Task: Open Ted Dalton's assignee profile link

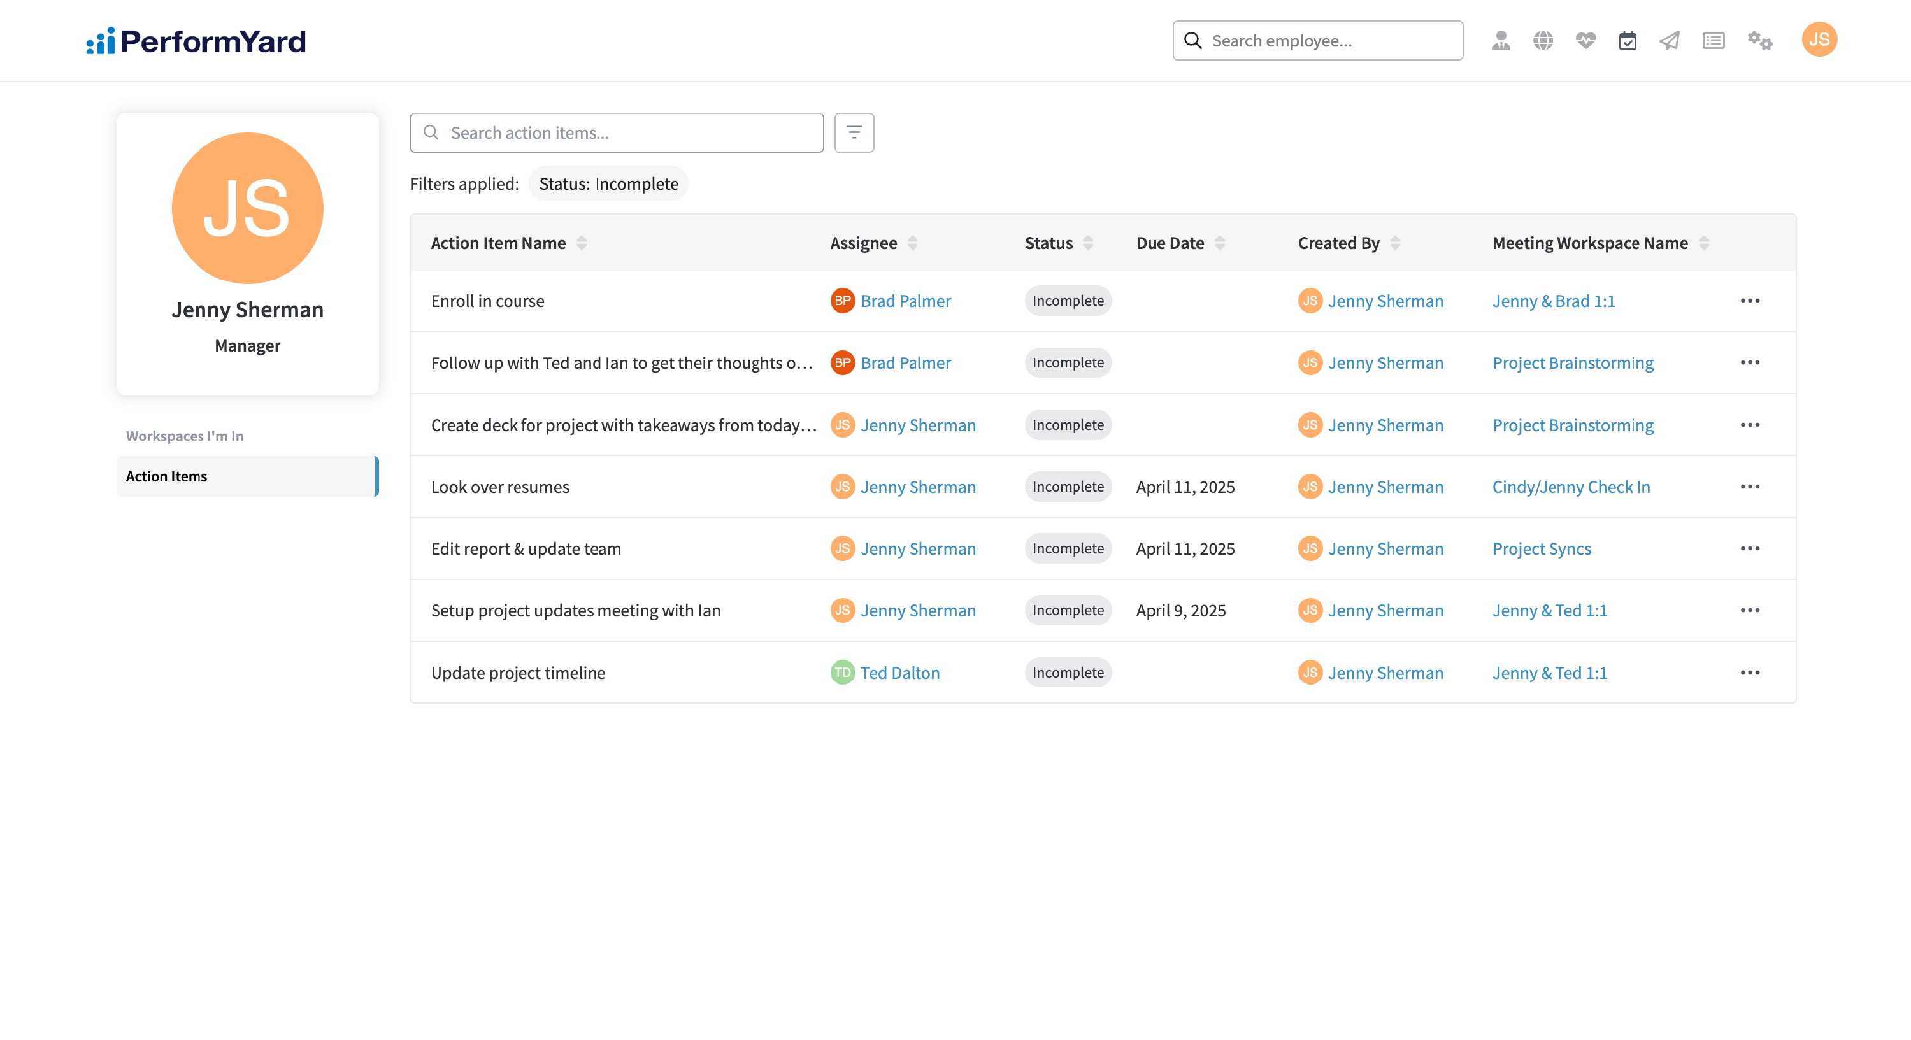Action: pyautogui.click(x=899, y=672)
